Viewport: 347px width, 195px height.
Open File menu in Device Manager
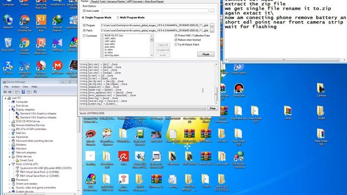click(6, 87)
